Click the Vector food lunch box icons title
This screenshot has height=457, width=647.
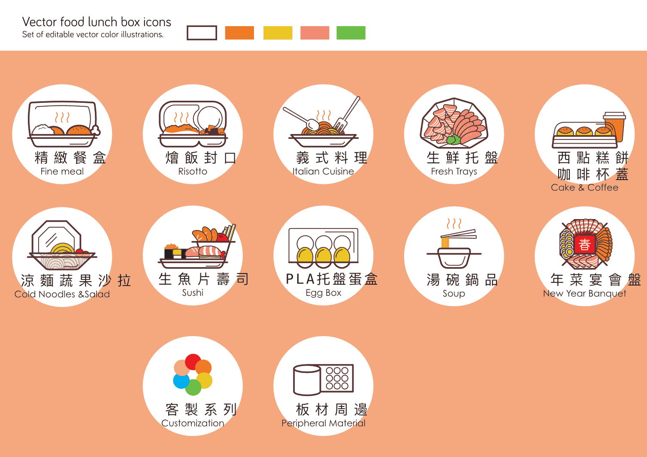tap(97, 22)
